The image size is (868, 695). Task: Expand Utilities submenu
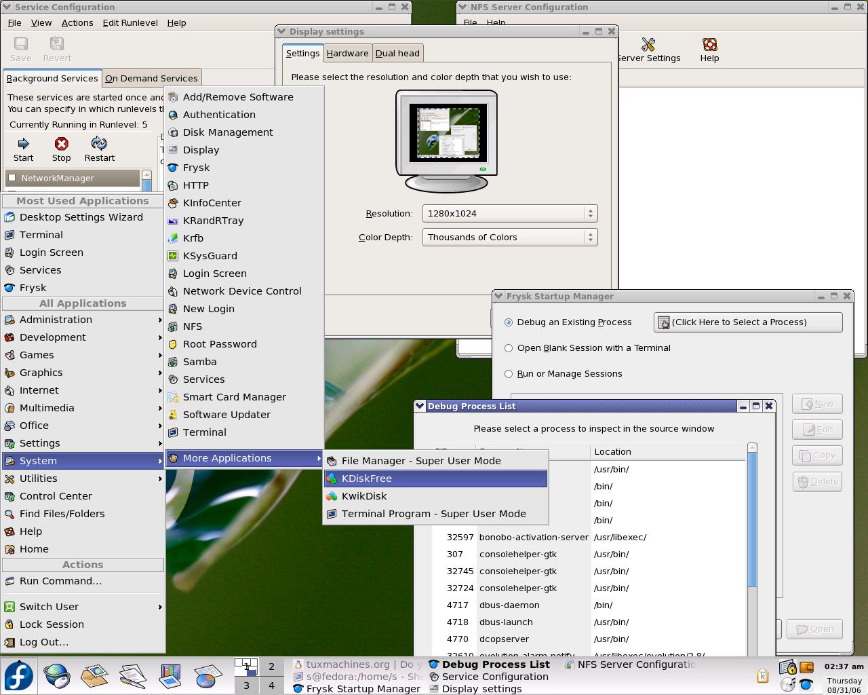tap(83, 478)
